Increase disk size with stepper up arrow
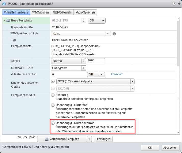182x153 pixels. tap(84, 19)
